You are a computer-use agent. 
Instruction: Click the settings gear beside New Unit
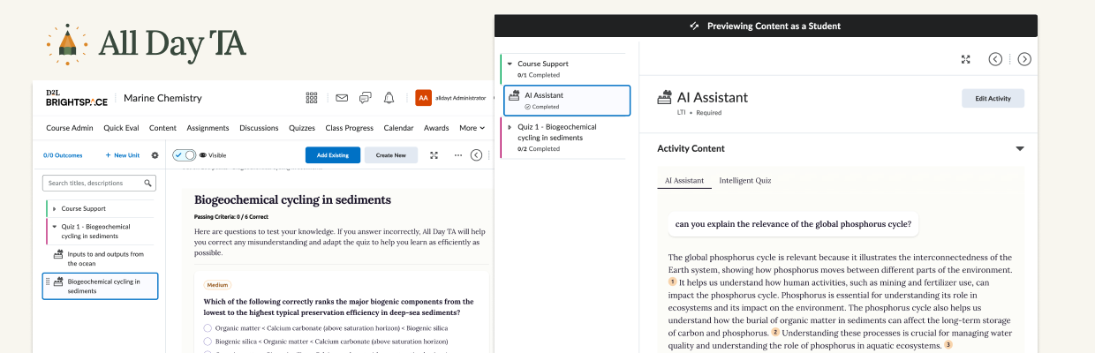[x=155, y=155]
